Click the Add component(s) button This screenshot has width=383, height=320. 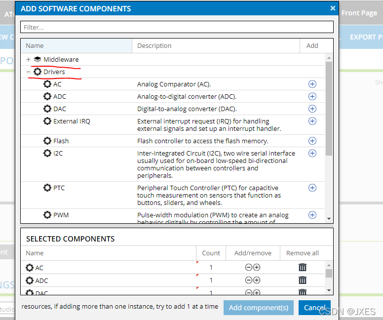click(259, 308)
